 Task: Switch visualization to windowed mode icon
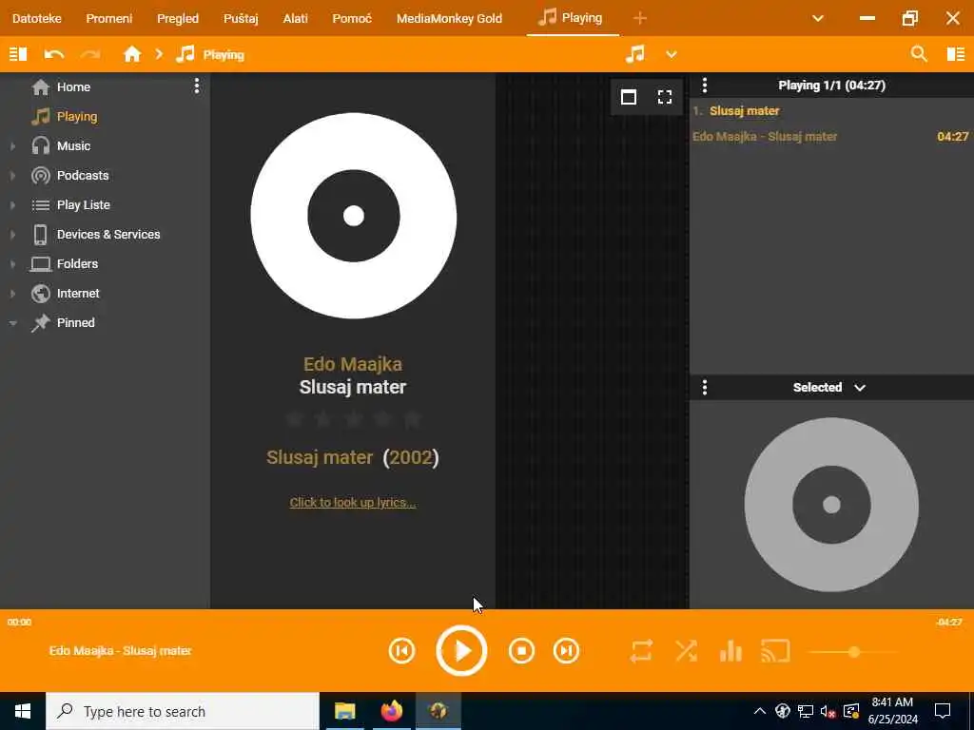629,97
